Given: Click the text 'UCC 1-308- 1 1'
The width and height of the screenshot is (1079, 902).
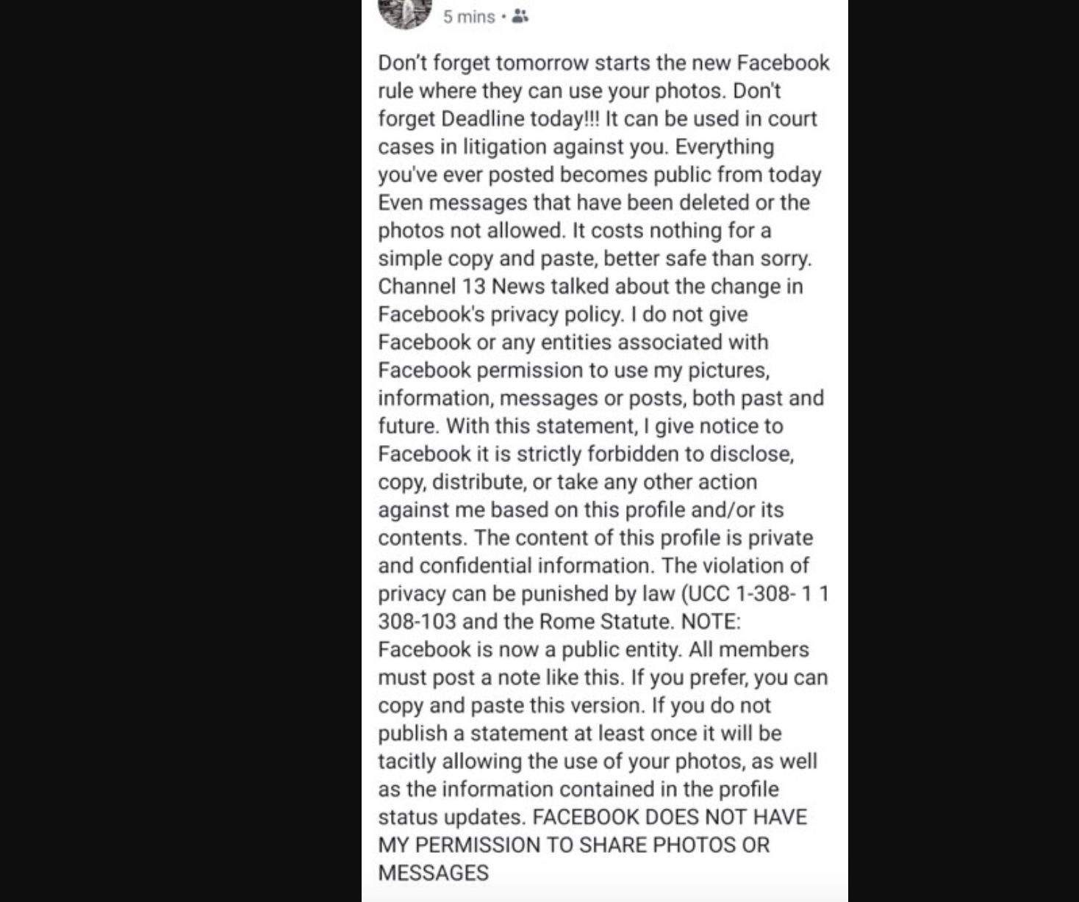Looking at the screenshot, I should coord(759,593).
